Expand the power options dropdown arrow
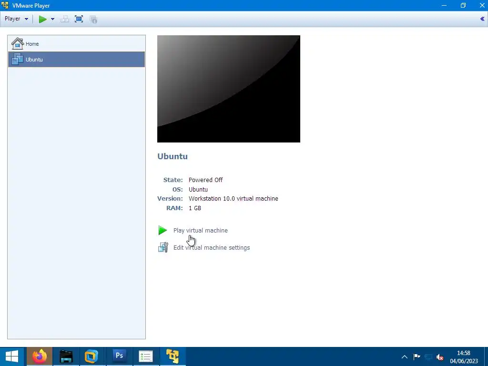The width and height of the screenshot is (488, 366). (52, 19)
